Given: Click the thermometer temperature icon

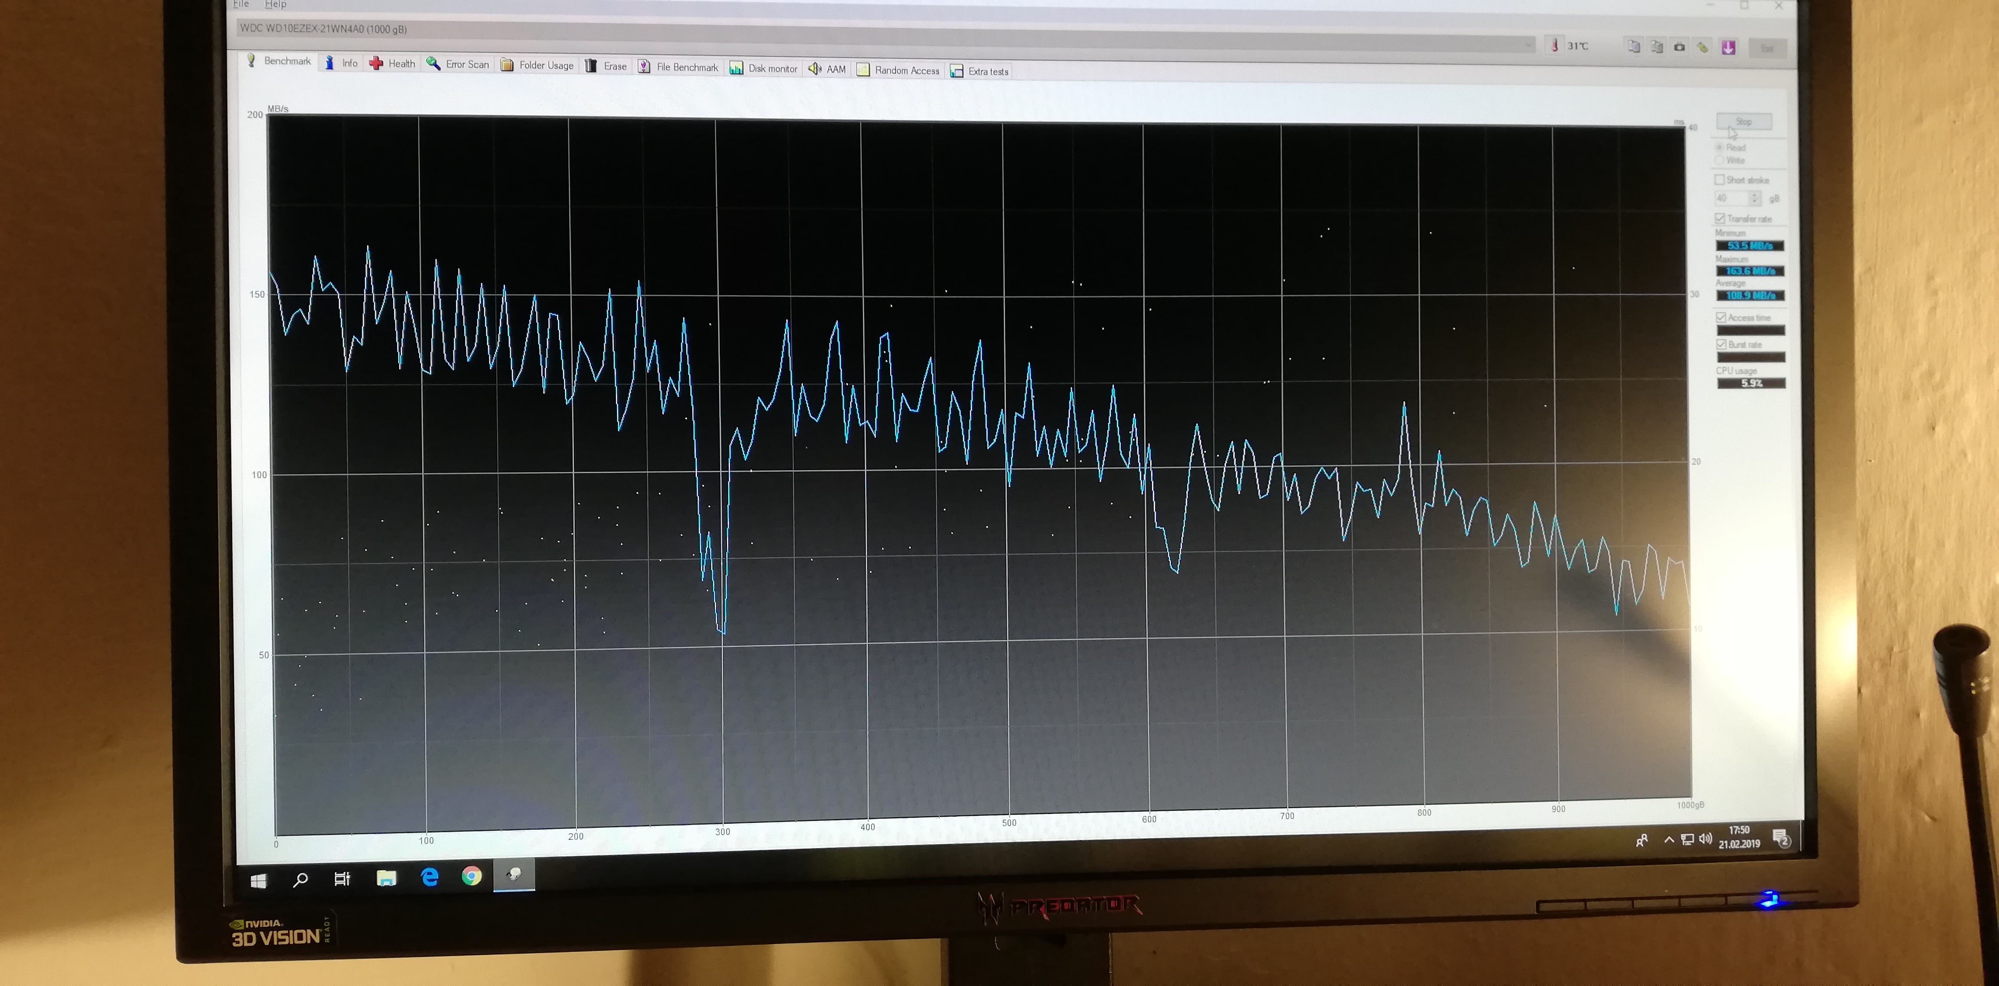Looking at the screenshot, I should [x=1554, y=46].
